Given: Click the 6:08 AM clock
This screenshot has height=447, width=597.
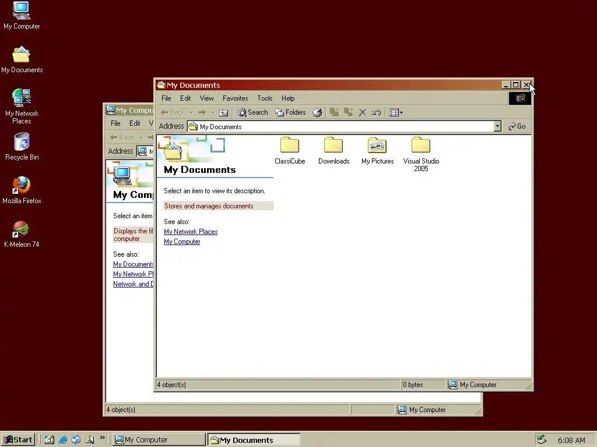Looking at the screenshot, I should 571,440.
